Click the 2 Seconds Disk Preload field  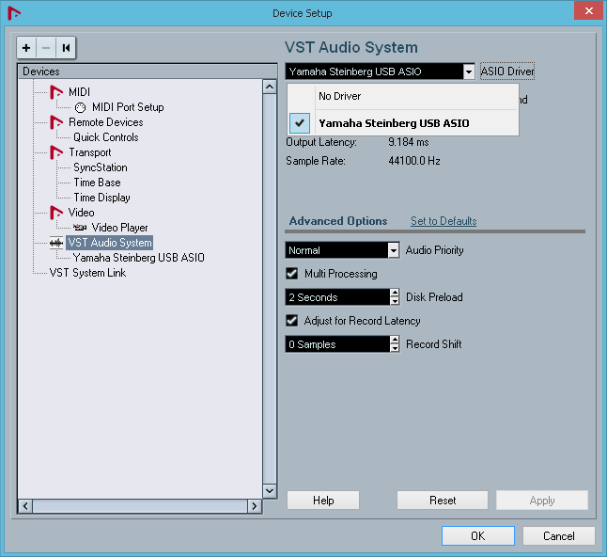click(337, 297)
